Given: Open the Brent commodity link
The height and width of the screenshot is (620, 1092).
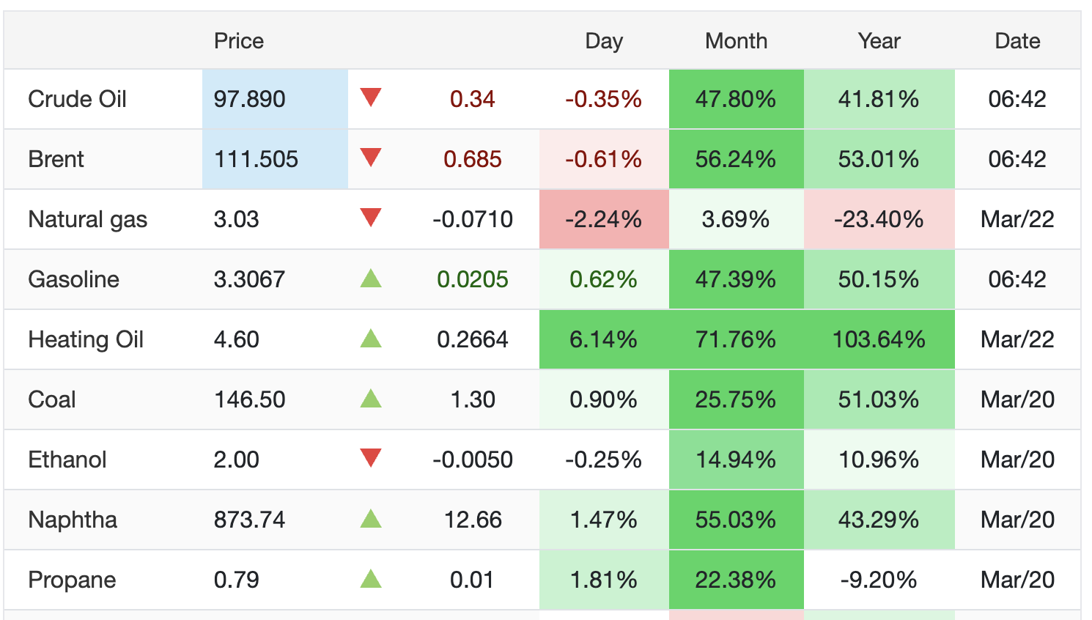Looking at the screenshot, I should click(56, 159).
